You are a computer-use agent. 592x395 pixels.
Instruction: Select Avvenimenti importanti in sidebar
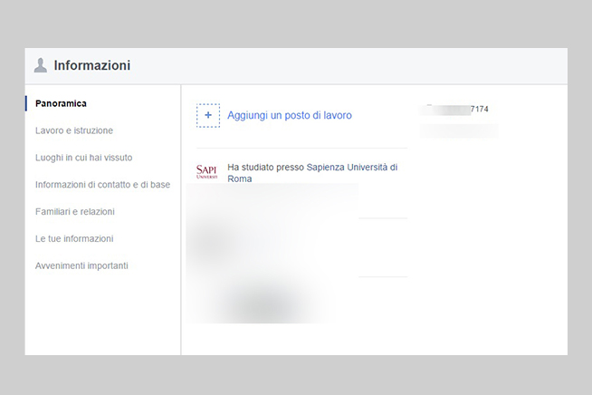tap(81, 265)
